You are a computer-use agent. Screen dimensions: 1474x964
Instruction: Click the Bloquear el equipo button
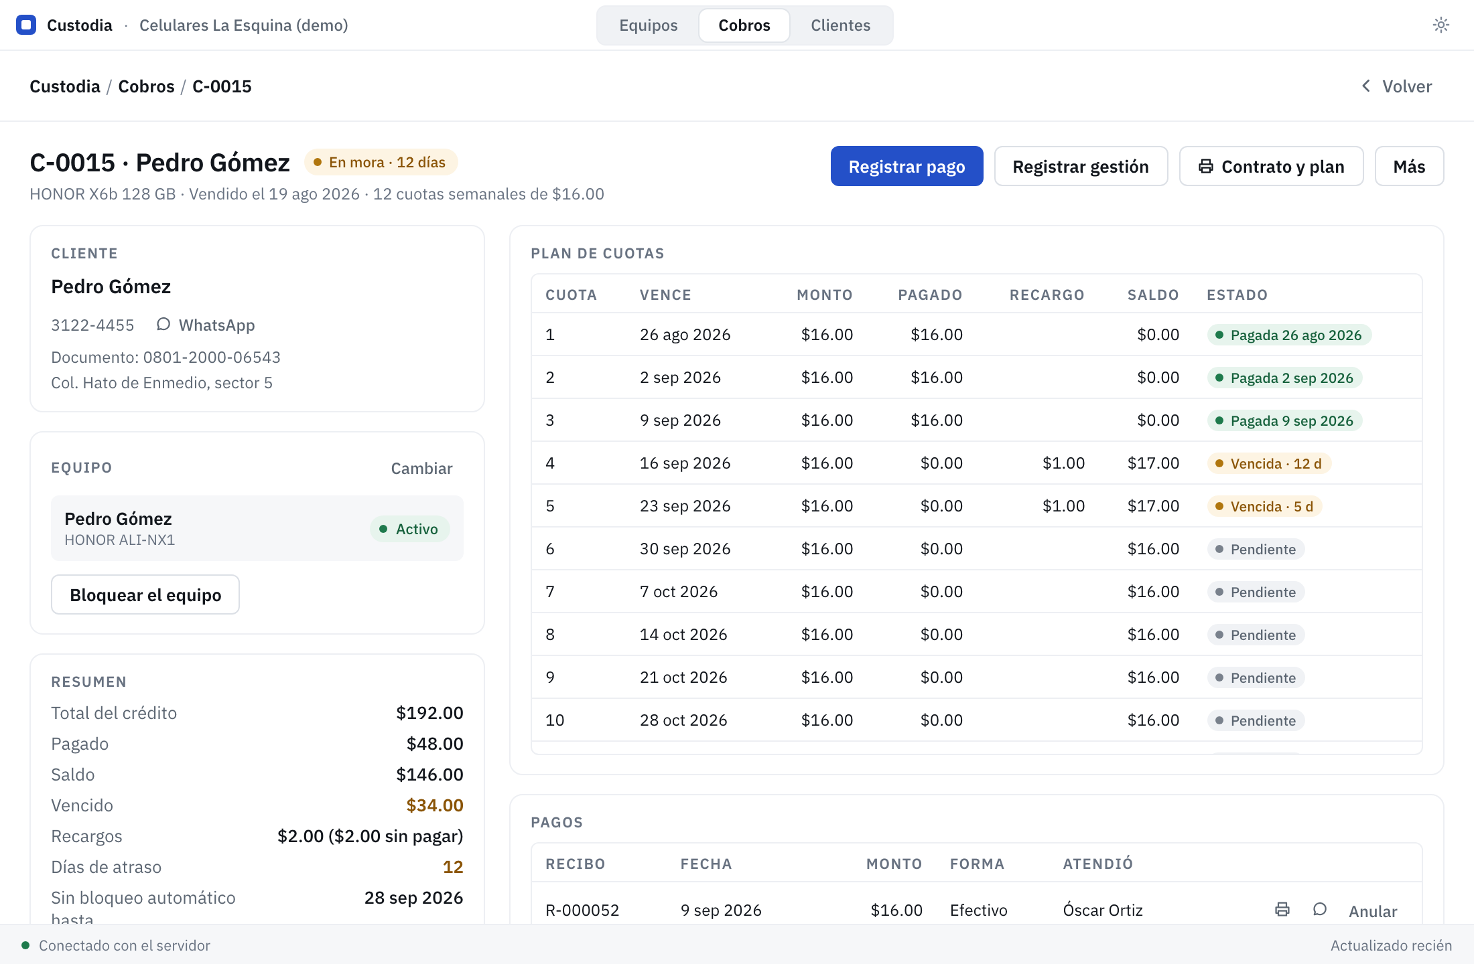click(x=145, y=594)
